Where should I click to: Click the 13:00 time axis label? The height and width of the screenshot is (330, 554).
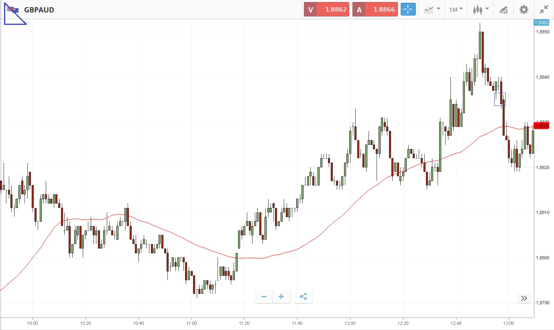click(x=509, y=323)
